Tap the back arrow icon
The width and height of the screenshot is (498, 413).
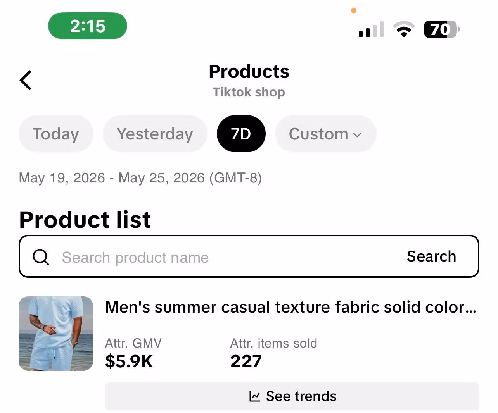(x=26, y=81)
